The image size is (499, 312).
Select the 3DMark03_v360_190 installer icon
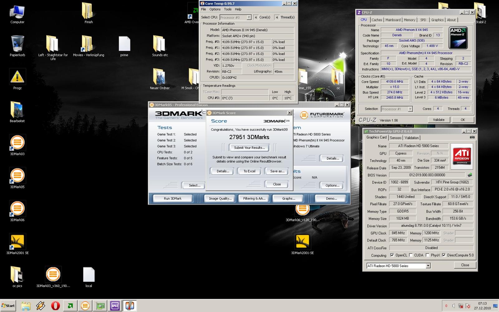point(53,277)
